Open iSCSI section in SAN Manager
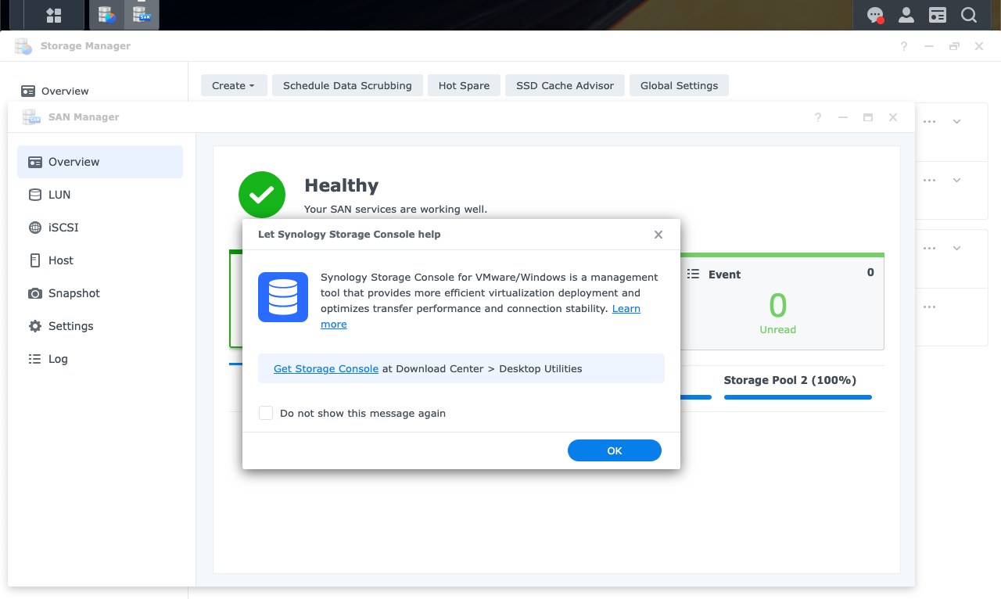 pyautogui.click(x=100, y=228)
